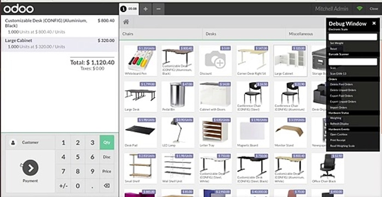Click Scan EAN-13 in Debug Window

pyautogui.click(x=338, y=74)
